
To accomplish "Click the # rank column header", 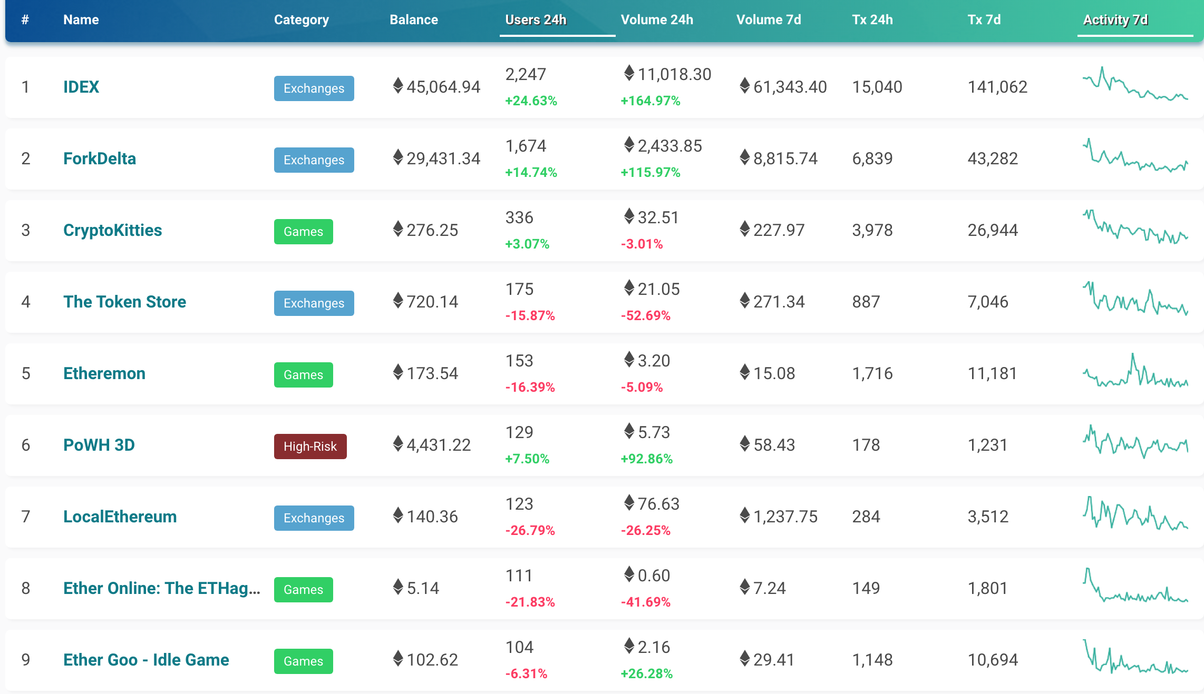I will 25,19.
